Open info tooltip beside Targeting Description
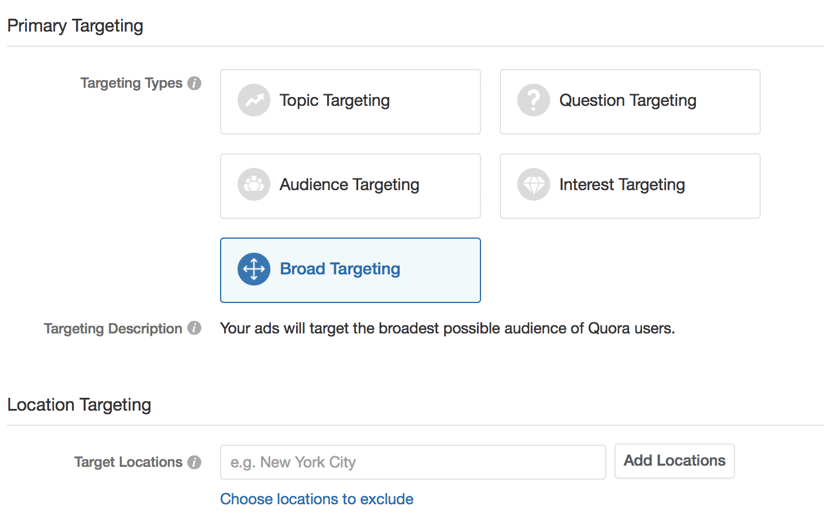Viewport: 824px width, 530px height. click(x=194, y=328)
